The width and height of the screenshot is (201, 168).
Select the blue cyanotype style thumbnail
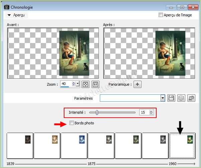pyautogui.click(x=74, y=145)
